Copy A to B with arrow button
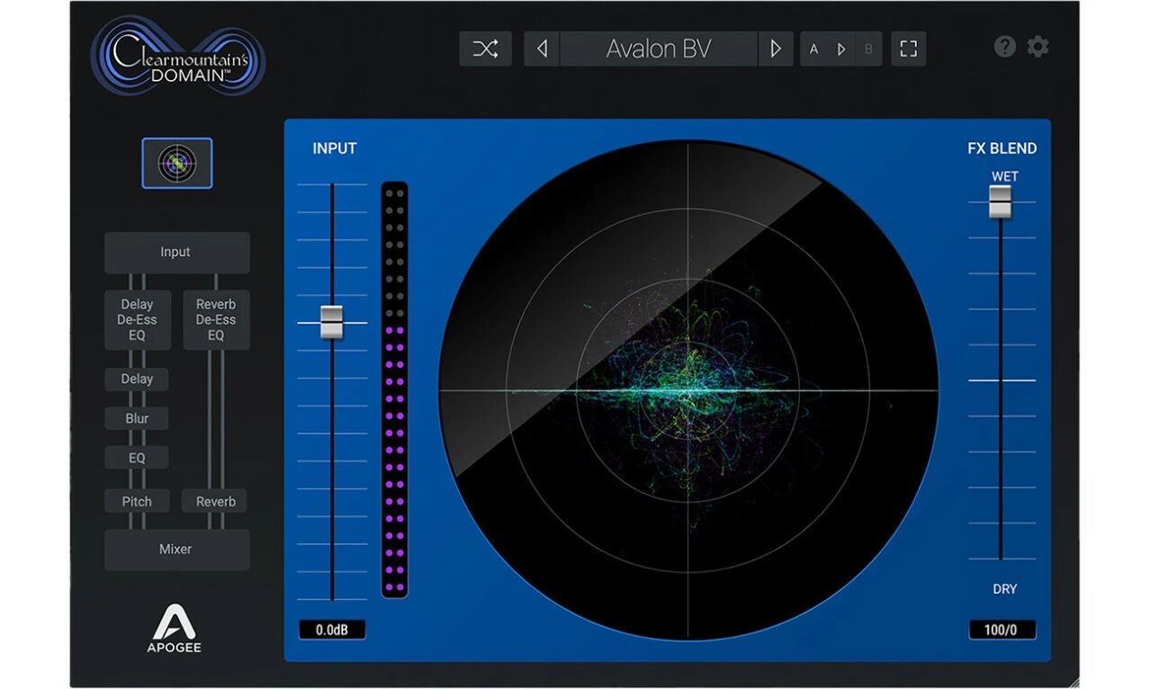The height and width of the screenshot is (689, 1149). (841, 49)
